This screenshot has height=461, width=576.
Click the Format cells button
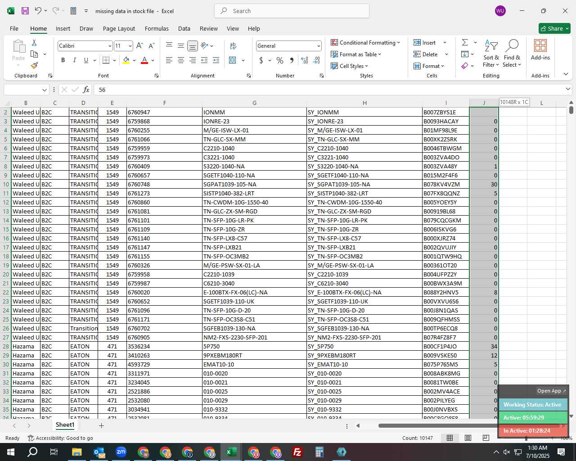[429, 66]
